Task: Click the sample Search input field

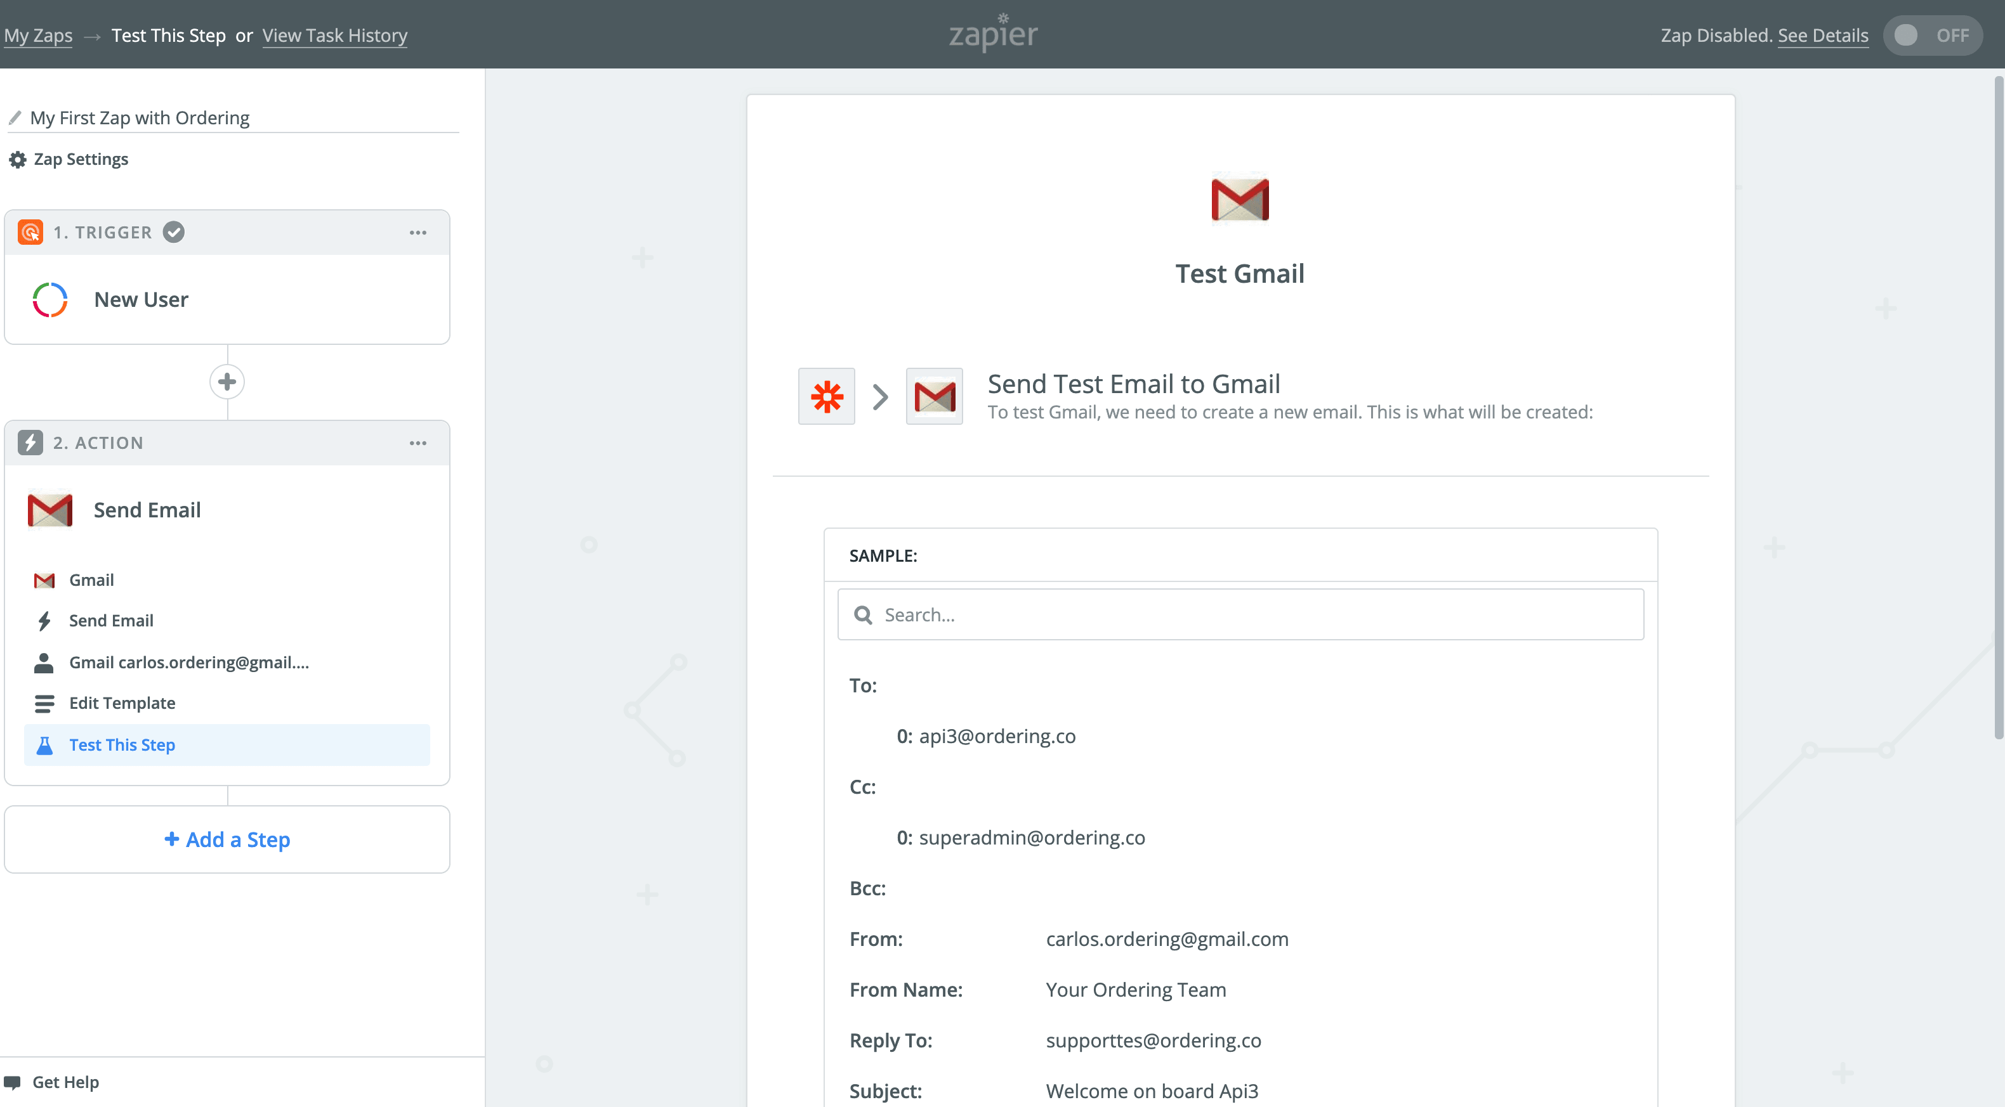Action: [x=1240, y=614]
